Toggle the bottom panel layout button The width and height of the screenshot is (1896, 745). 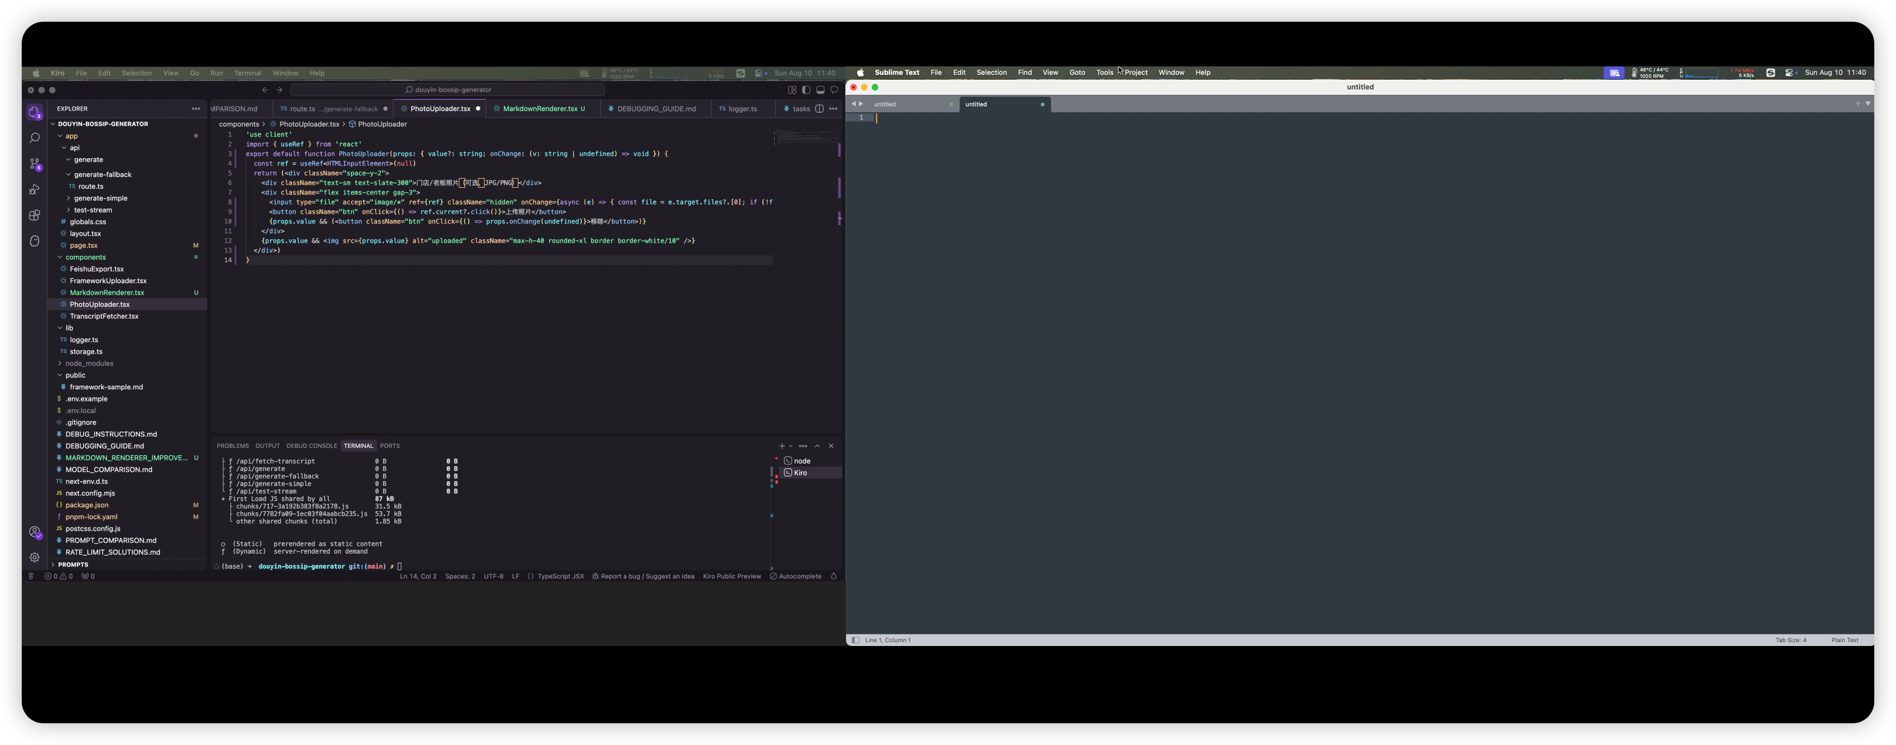820,90
